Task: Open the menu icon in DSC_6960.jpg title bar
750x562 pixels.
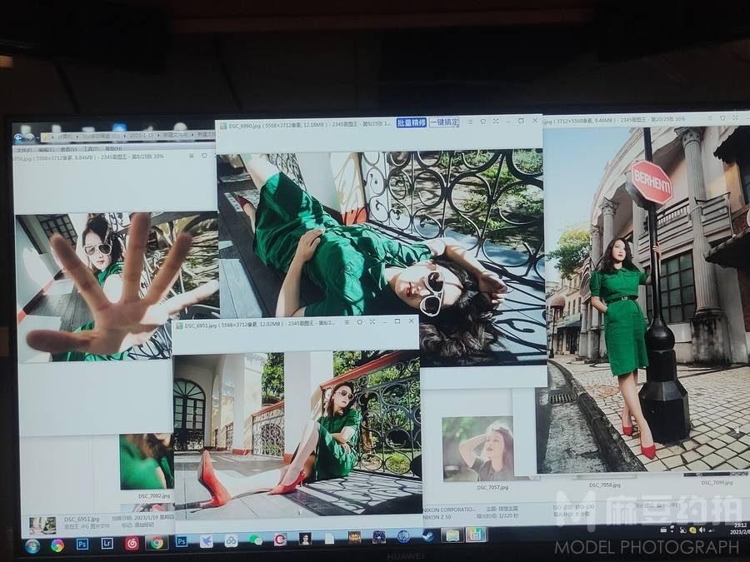Action: [x=470, y=122]
